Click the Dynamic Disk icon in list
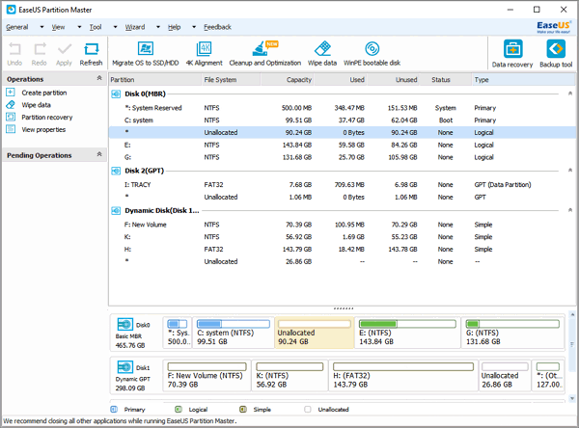 click(116, 211)
